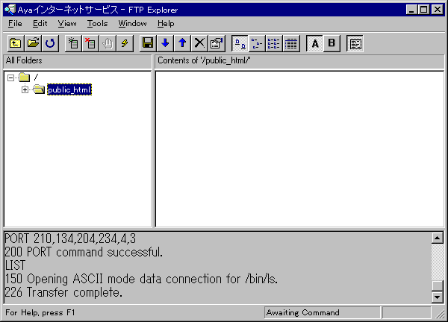The image size is (448, 322).
Task: Open the Window menu
Action: (133, 23)
